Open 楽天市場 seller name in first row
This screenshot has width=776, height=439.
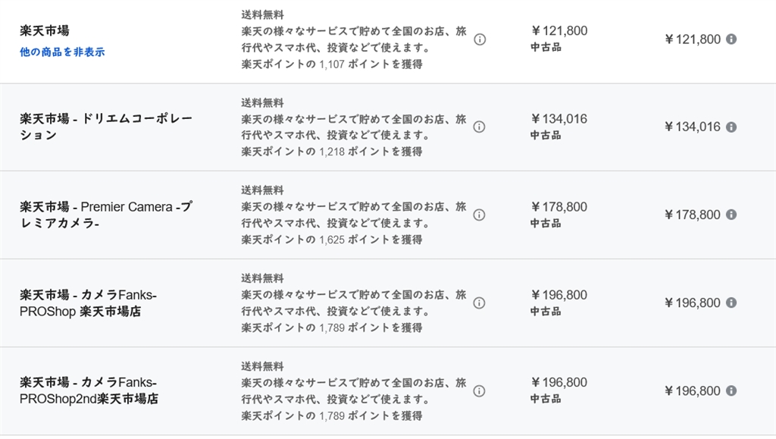tap(45, 30)
